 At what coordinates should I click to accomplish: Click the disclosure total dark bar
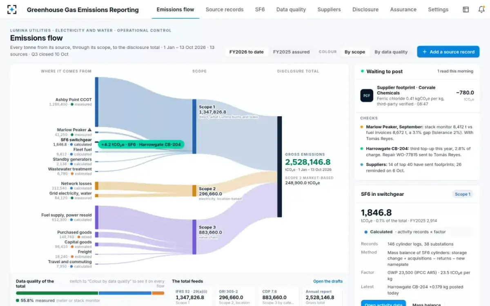tap(280, 166)
